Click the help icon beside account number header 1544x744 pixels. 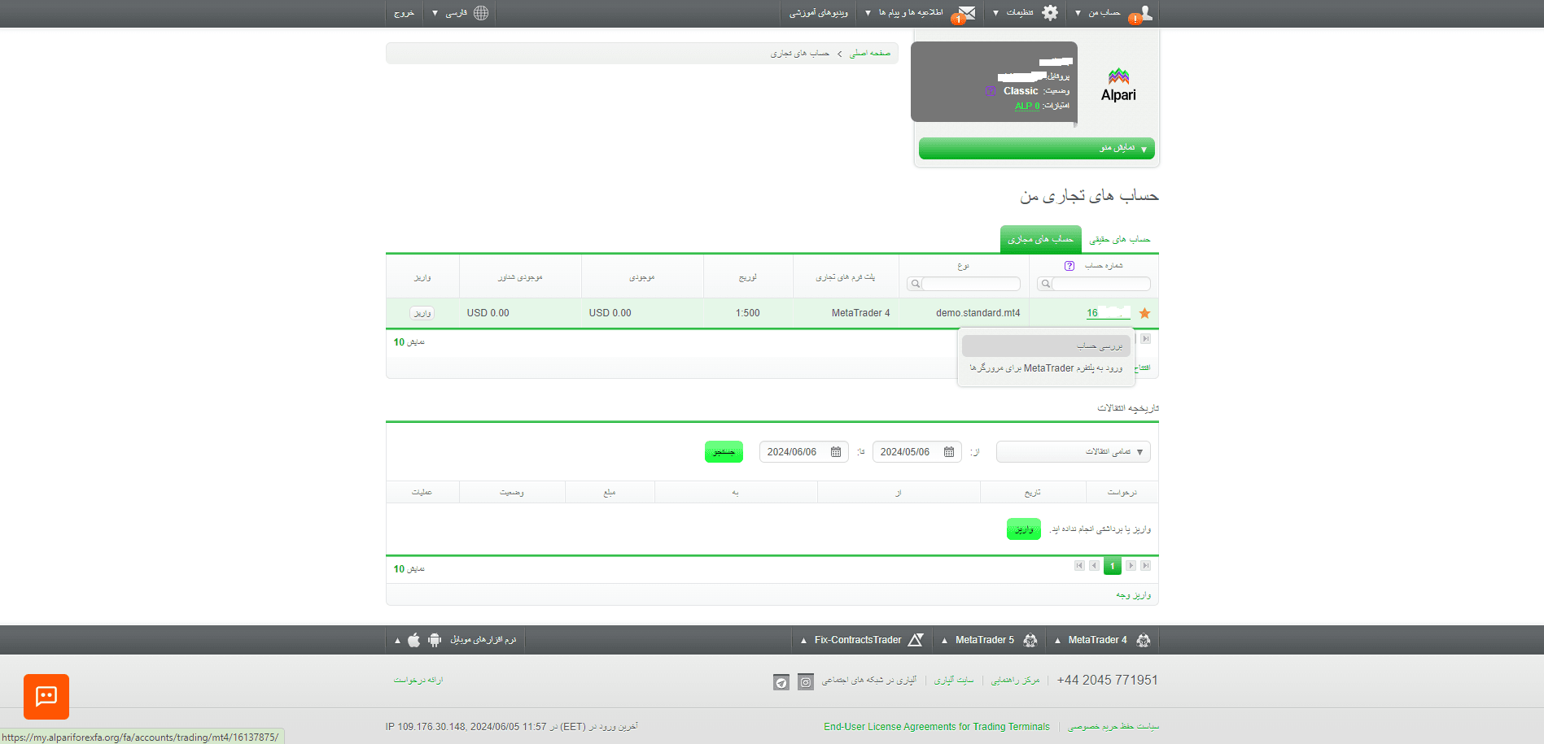pos(1069,266)
